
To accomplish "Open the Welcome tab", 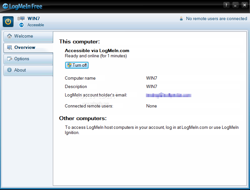I will click(x=29, y=36).
